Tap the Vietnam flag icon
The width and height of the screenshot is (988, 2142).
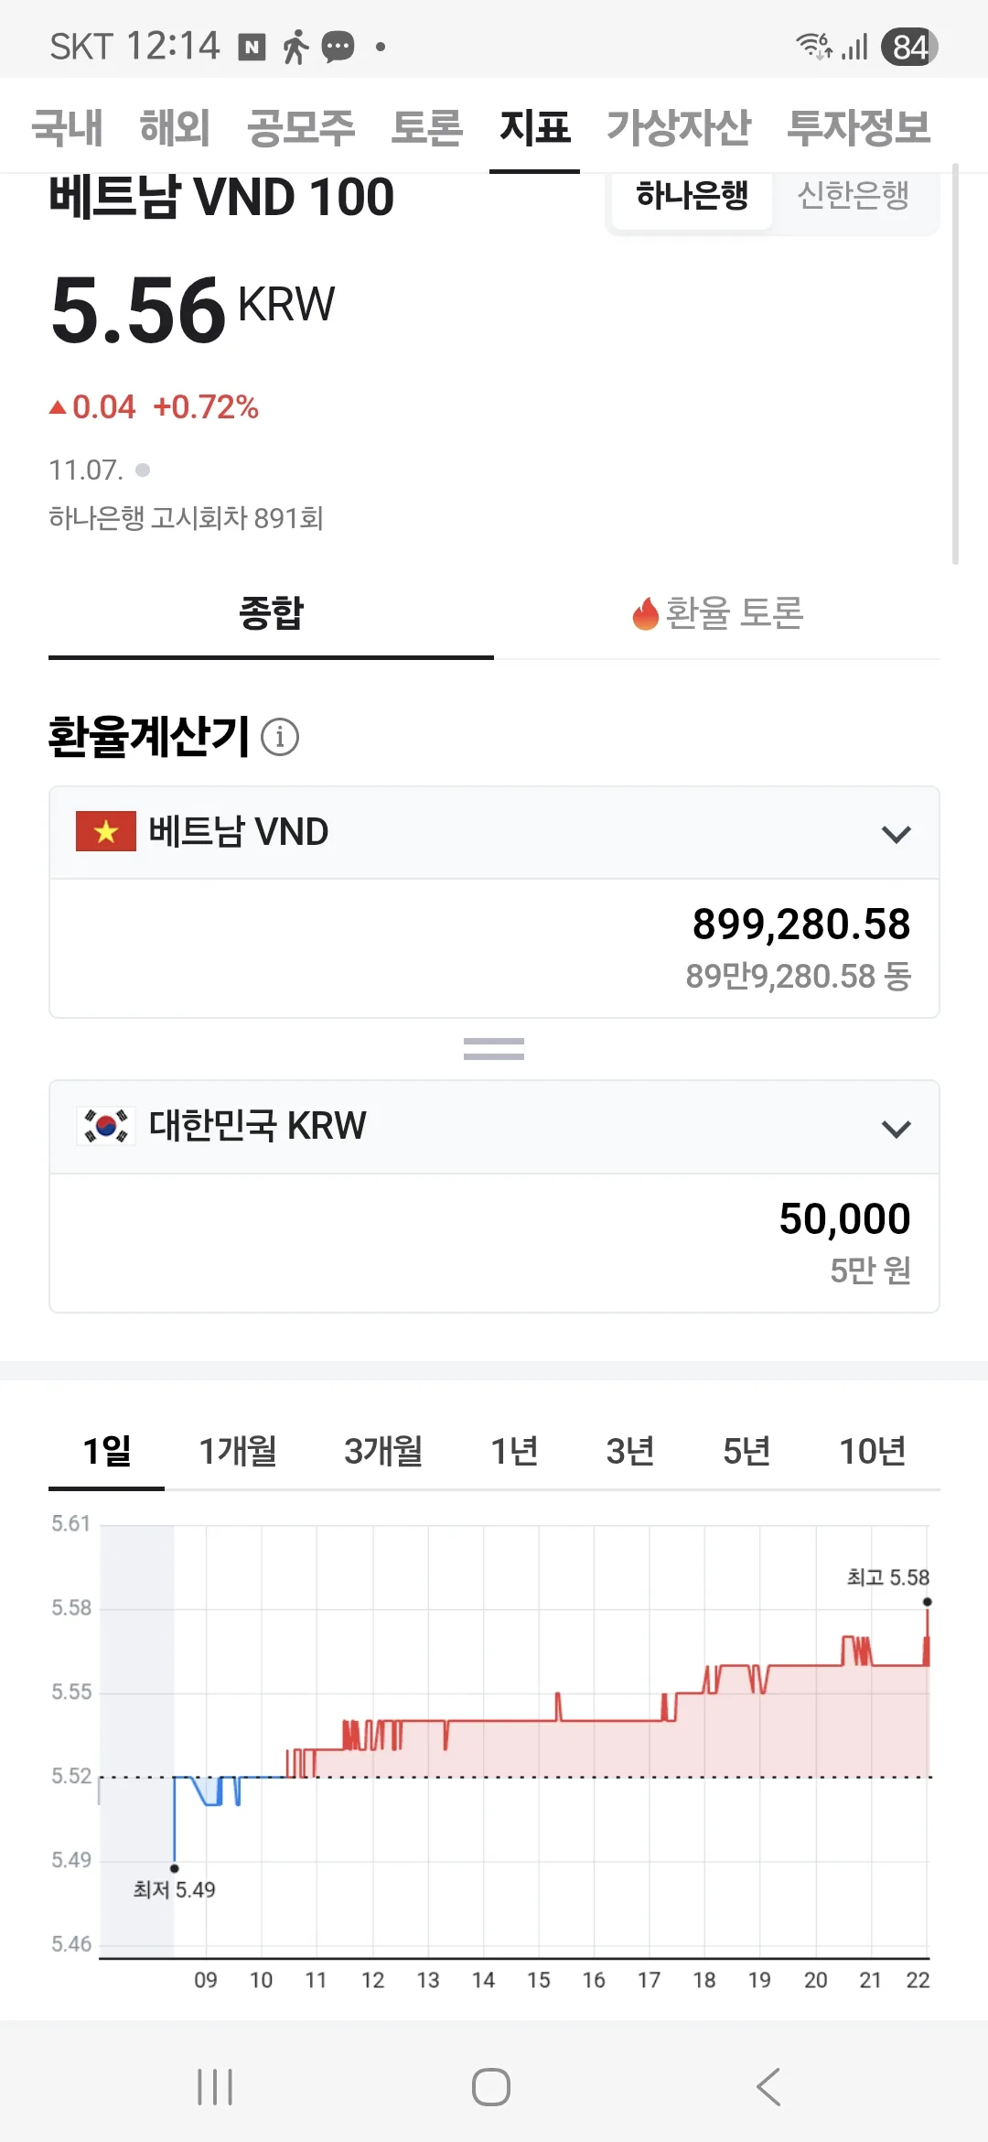[106, 831]
